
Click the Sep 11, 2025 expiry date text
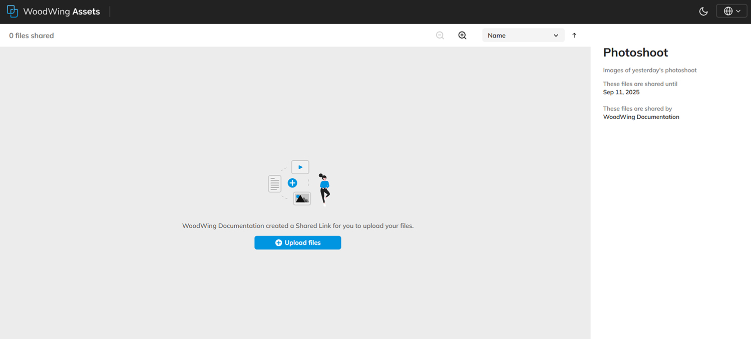coord(621,92)
